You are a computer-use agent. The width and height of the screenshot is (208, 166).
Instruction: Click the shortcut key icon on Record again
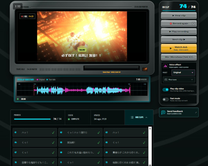pyautogui.click(x=193, y=24)
